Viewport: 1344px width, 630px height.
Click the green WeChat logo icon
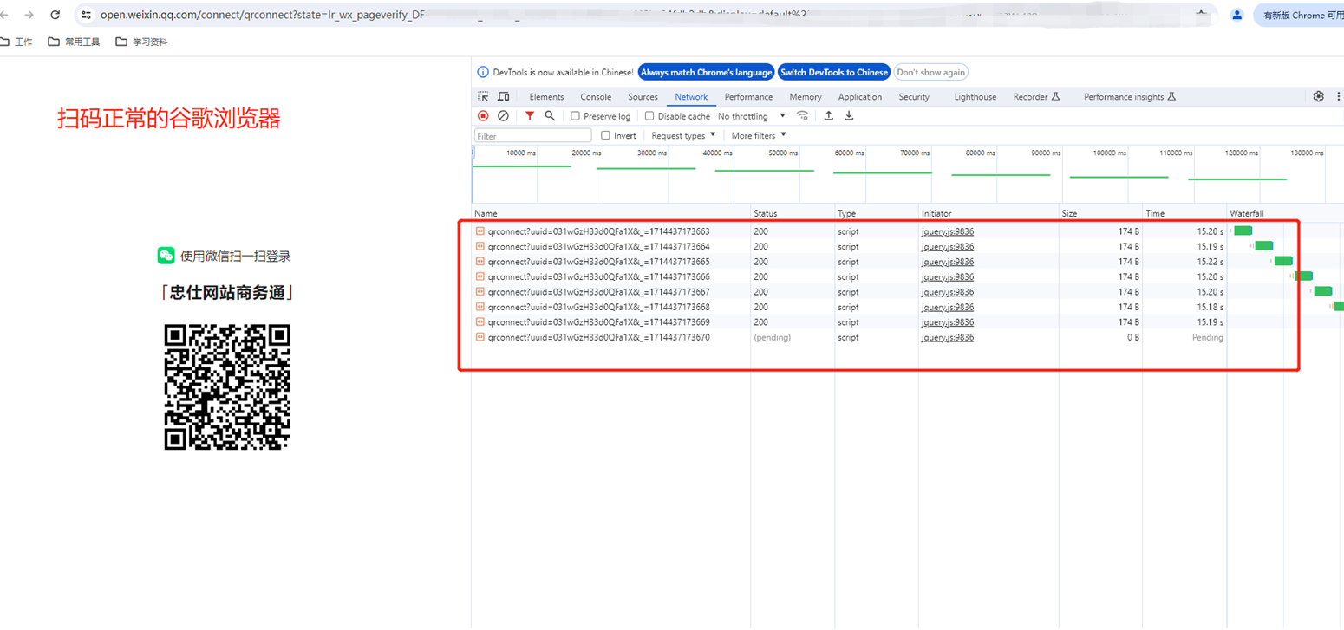click(x=166, y=256)
